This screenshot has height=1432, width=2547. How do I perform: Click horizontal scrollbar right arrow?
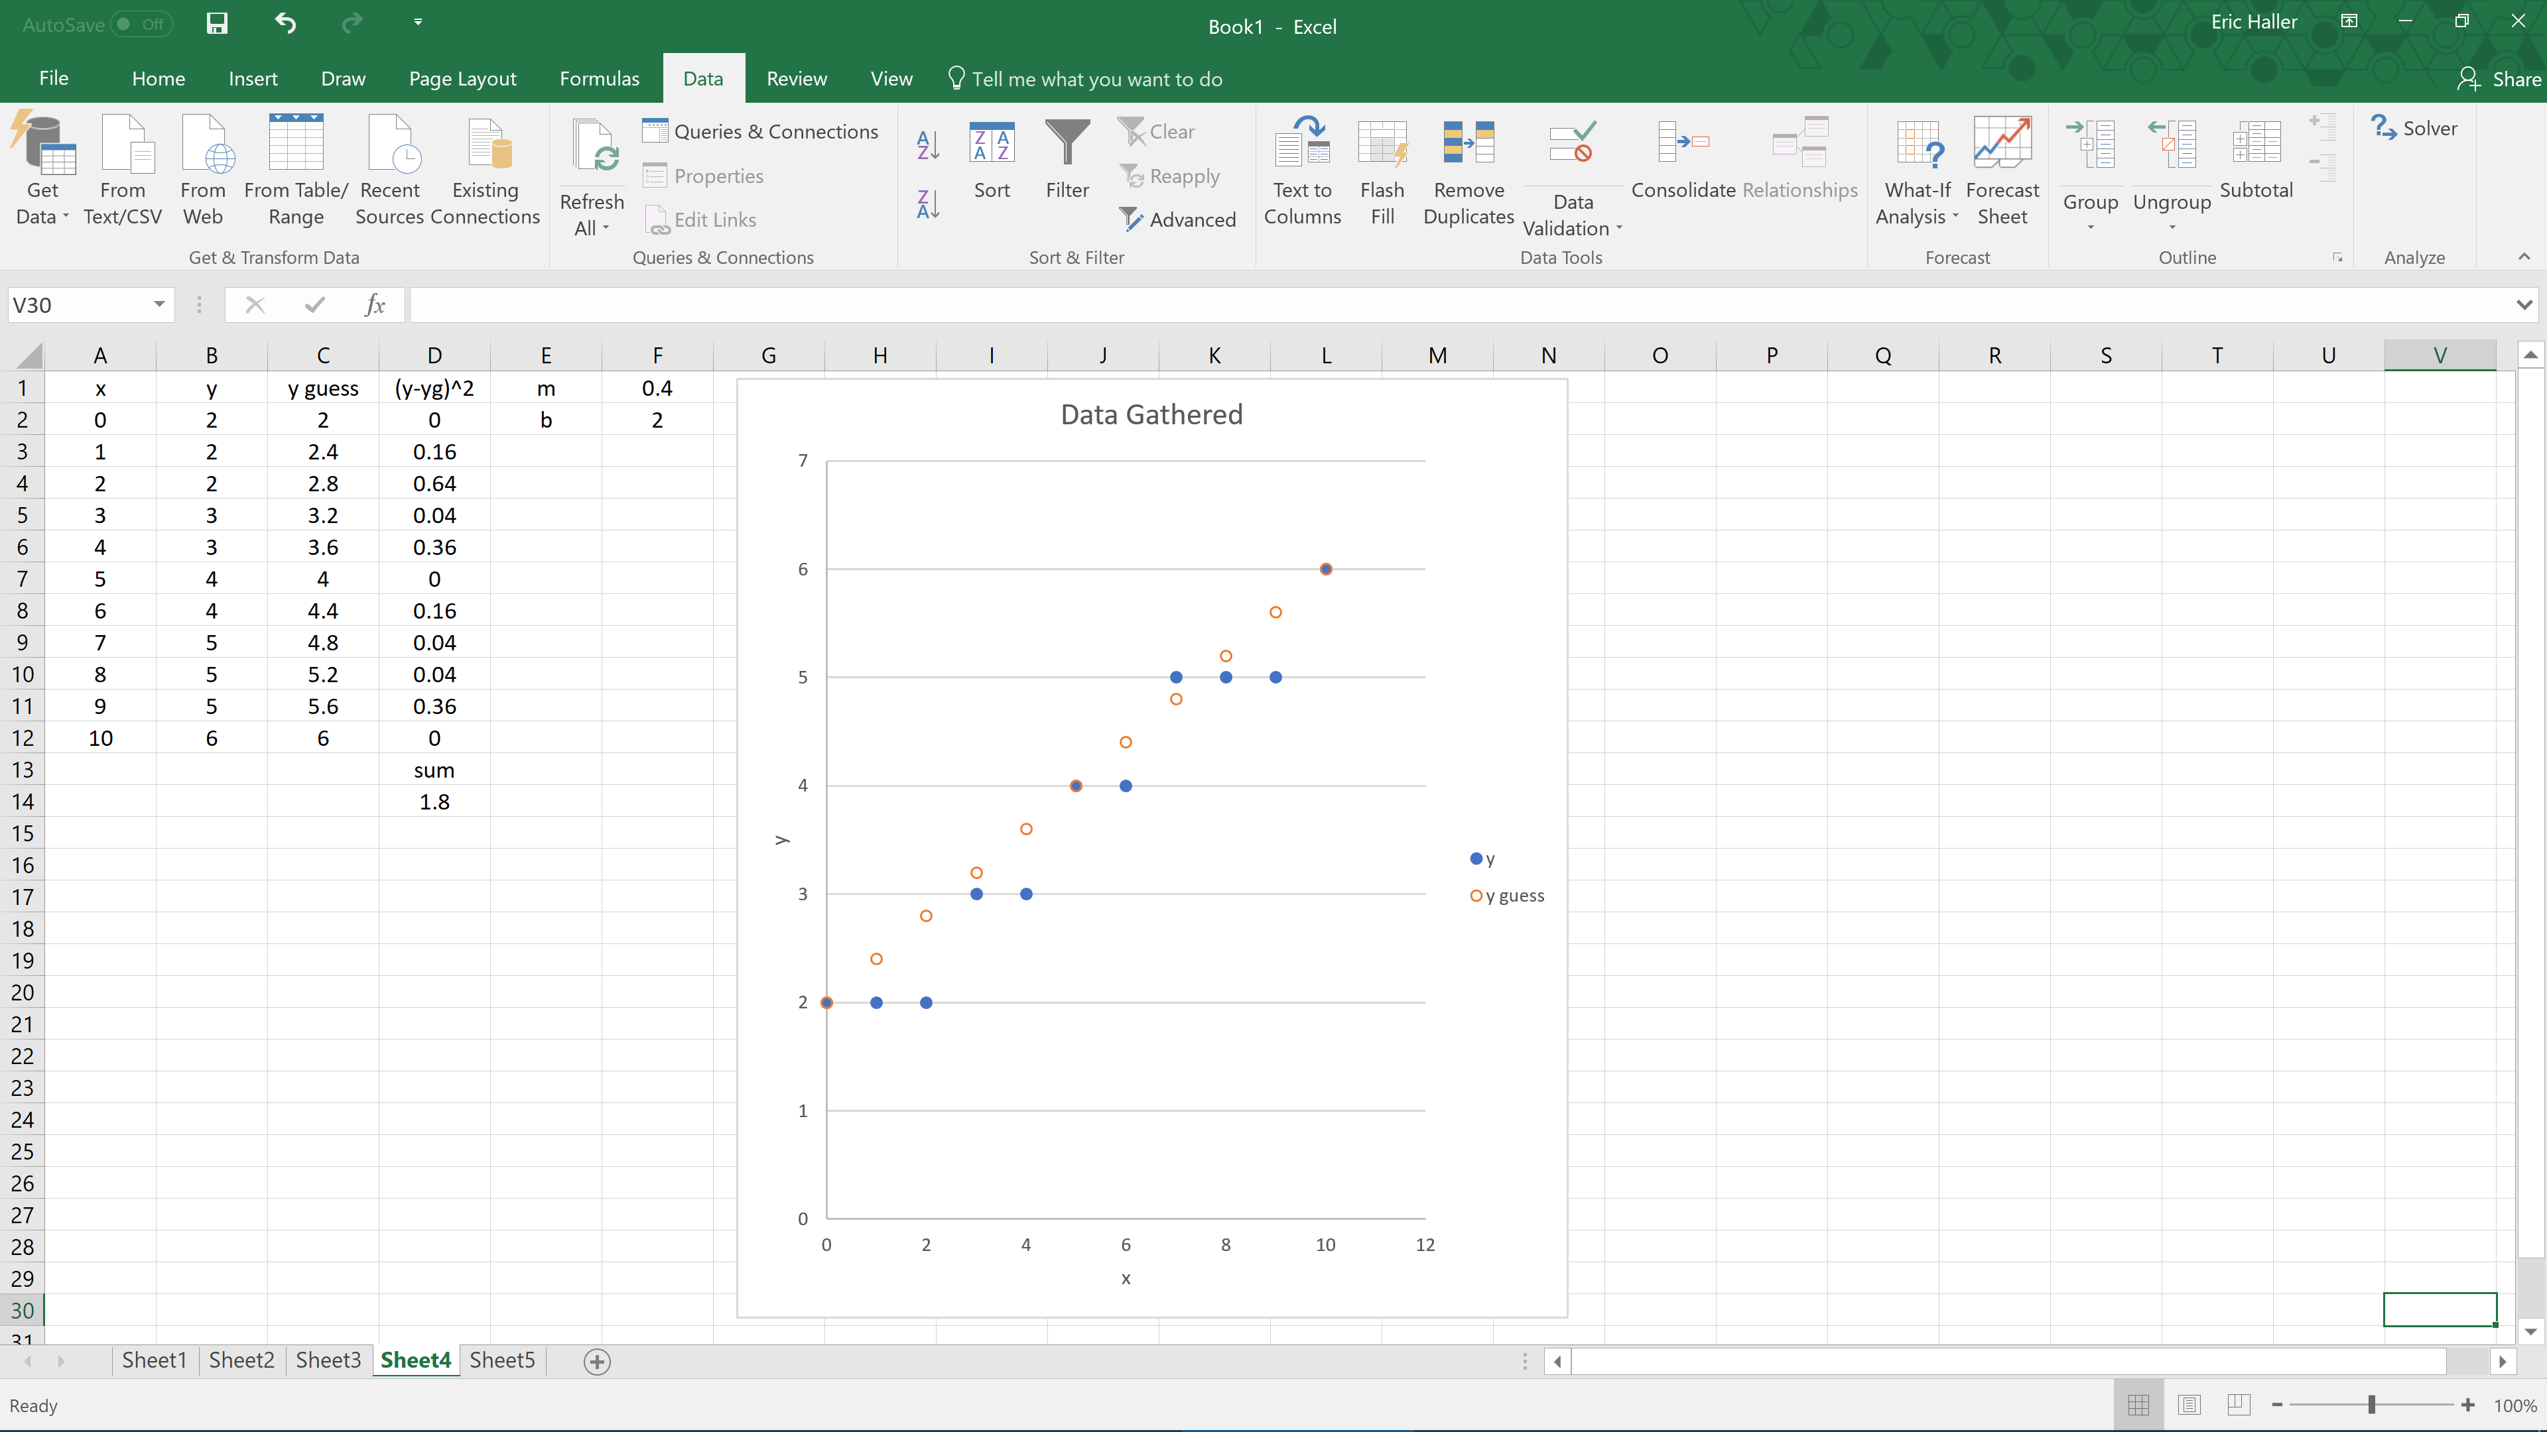[2501, 1362]
